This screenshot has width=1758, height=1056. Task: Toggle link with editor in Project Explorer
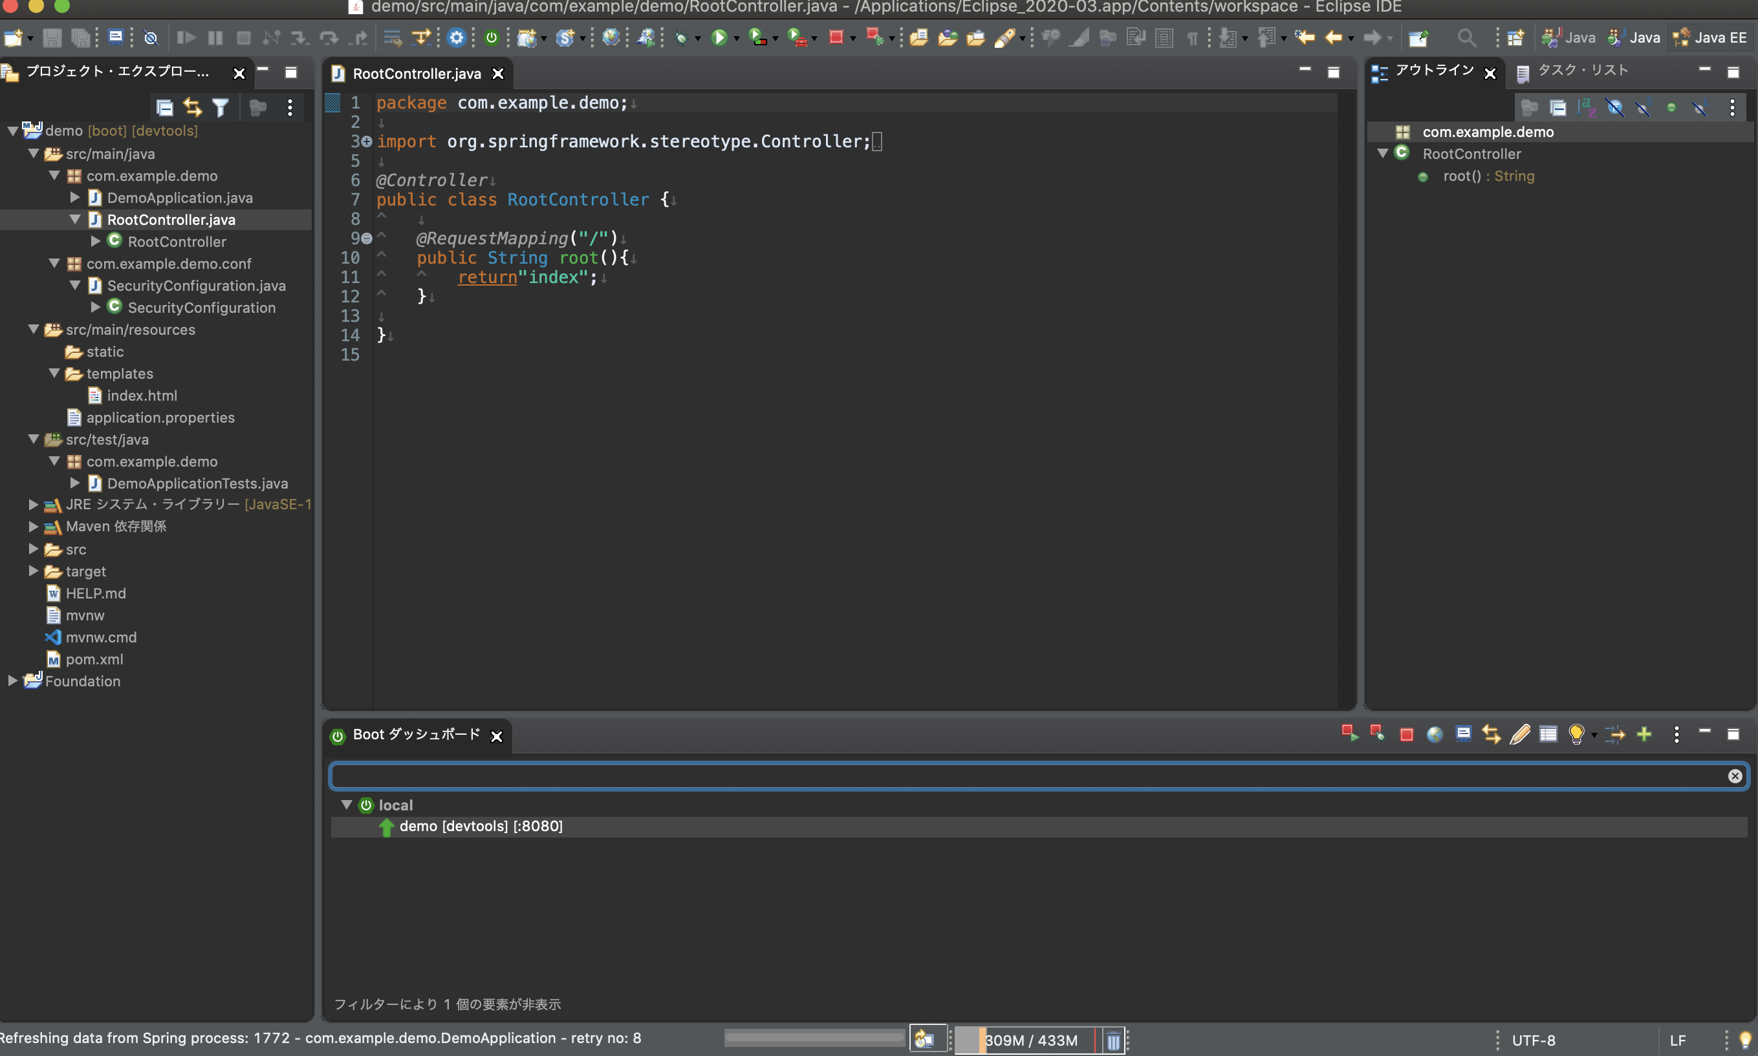(x=192, y=107)
